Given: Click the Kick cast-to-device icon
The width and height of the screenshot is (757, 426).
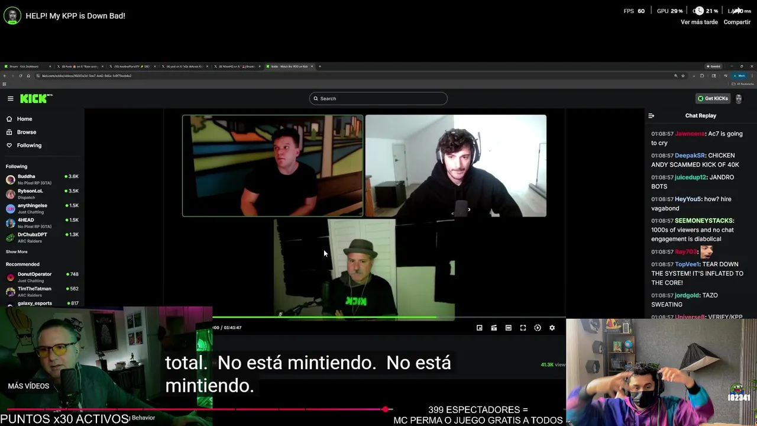Looking at the screenshot, I should [494, 328].
